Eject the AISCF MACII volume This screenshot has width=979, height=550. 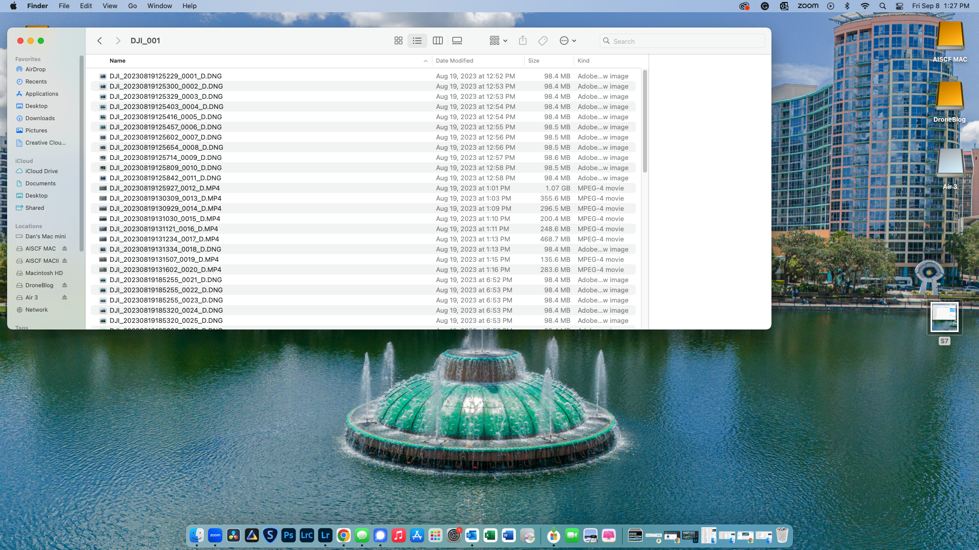tap(65, 261)
